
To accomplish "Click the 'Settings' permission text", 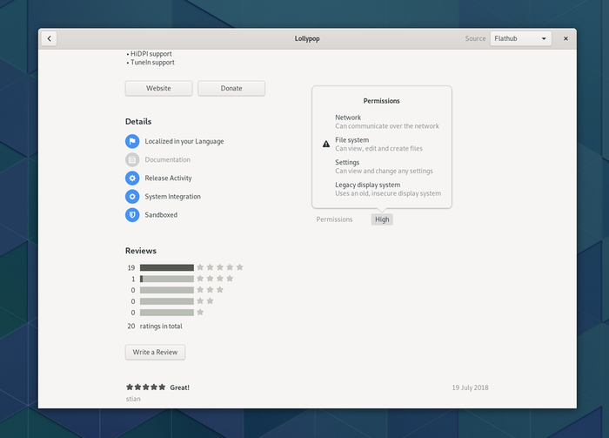I will (347, 163).
